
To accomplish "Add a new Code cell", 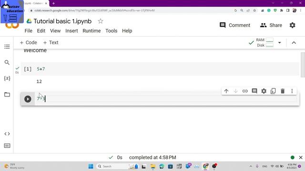I will pos(29,42).
